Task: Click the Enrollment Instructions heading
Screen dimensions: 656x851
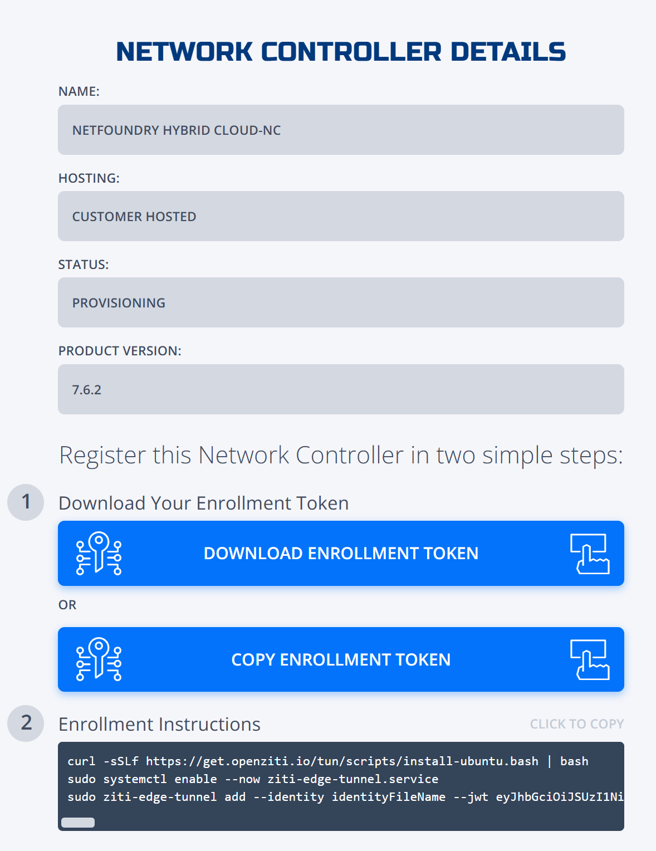Action: tap(159, 724)
